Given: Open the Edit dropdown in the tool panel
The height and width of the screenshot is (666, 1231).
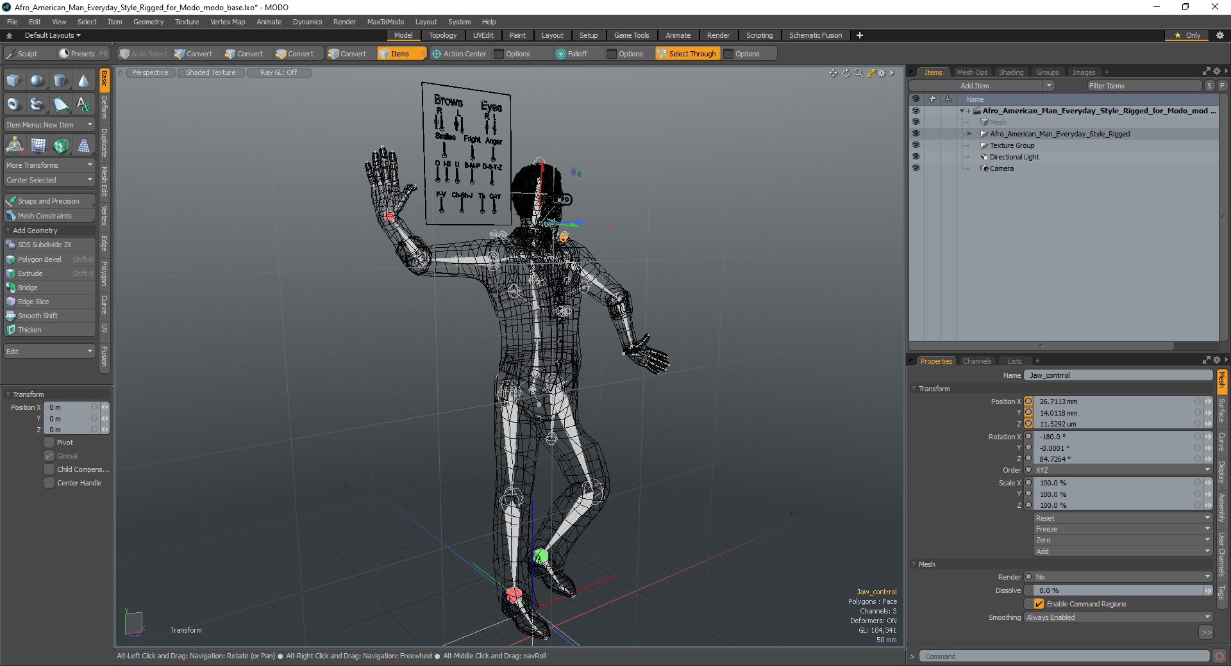Looking at the screenshot, I should (50, 352).
